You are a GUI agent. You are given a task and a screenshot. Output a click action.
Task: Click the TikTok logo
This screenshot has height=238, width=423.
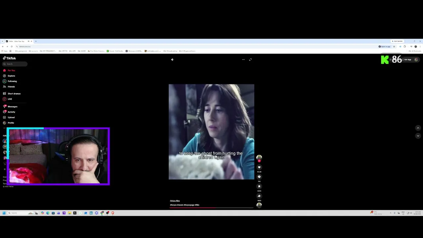tap(9, 58)
